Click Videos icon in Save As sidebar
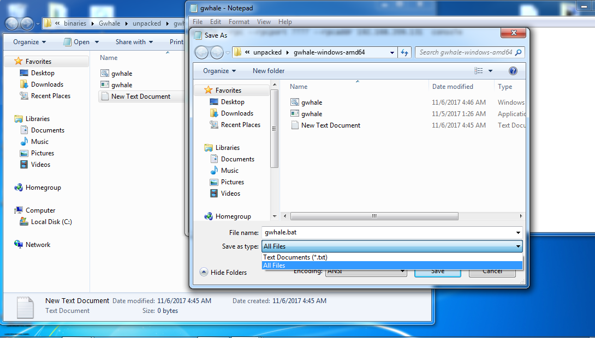Screen dimensions: 595x338 click(x=214, y=193)
